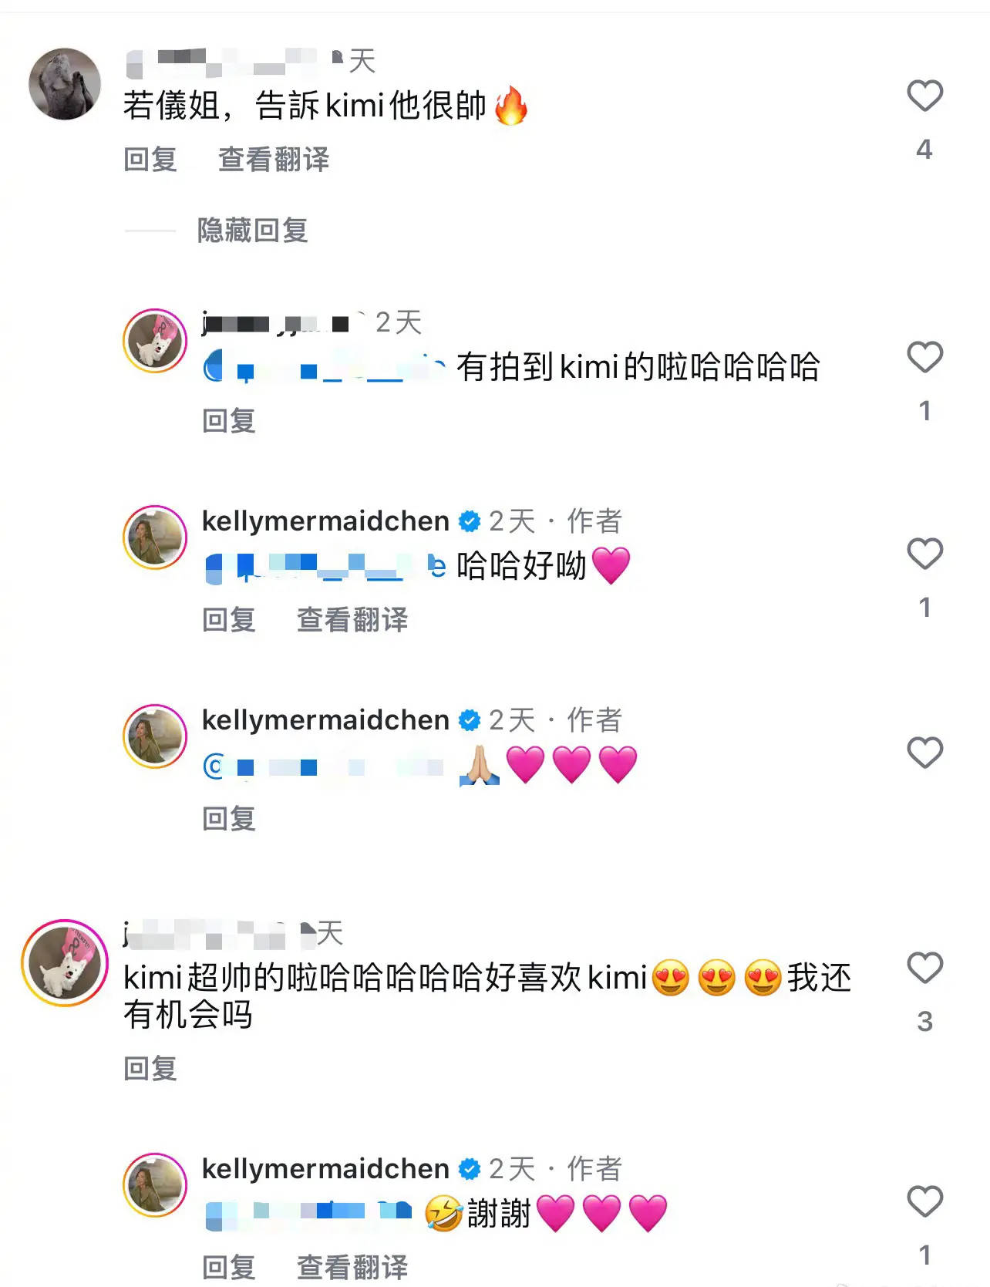This screenshot has width=990, height=1287.
Task: Reply to kellymermaidchen's '哈哈好呦' comment
Action: click(229, 619)
